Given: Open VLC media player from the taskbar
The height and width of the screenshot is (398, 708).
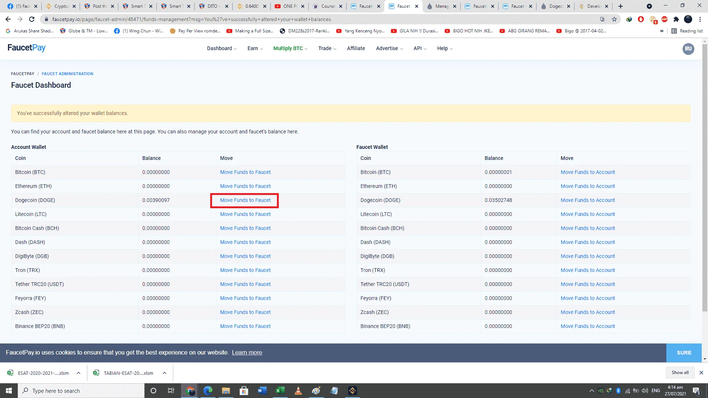Looking at the screenshot, I should pyautogui.click(x=298, y=391).
